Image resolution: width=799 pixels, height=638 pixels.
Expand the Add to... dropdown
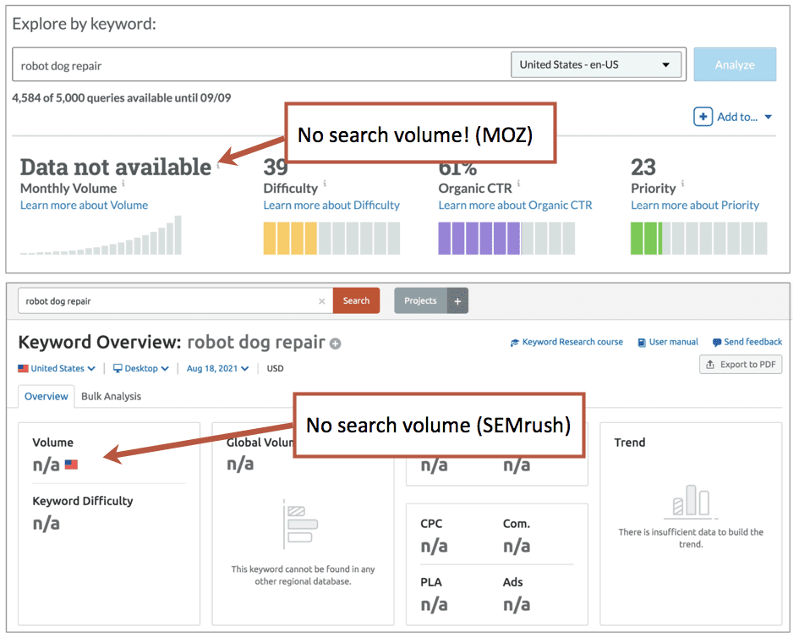(734, 117)
